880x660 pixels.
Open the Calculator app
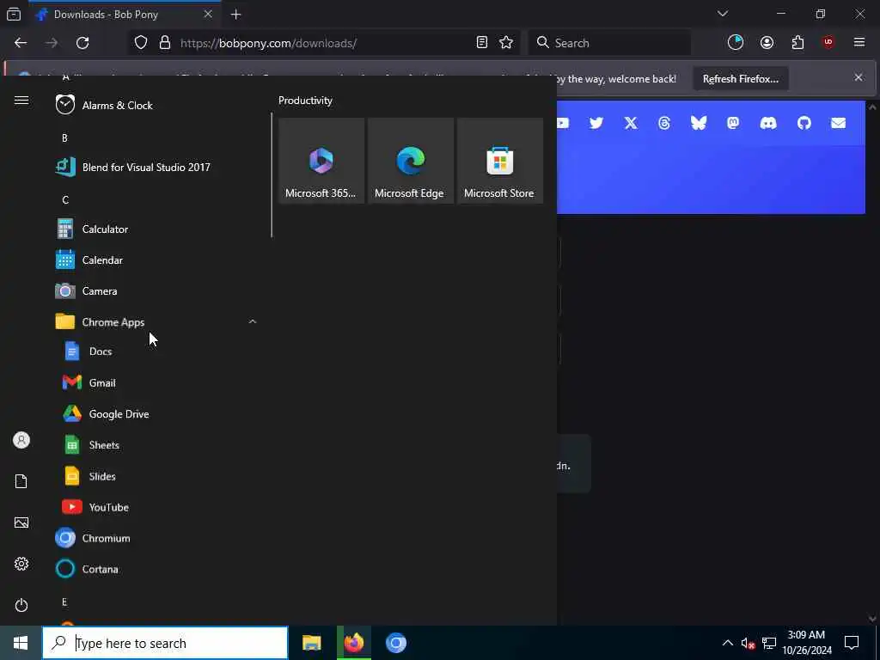[157, 229]
